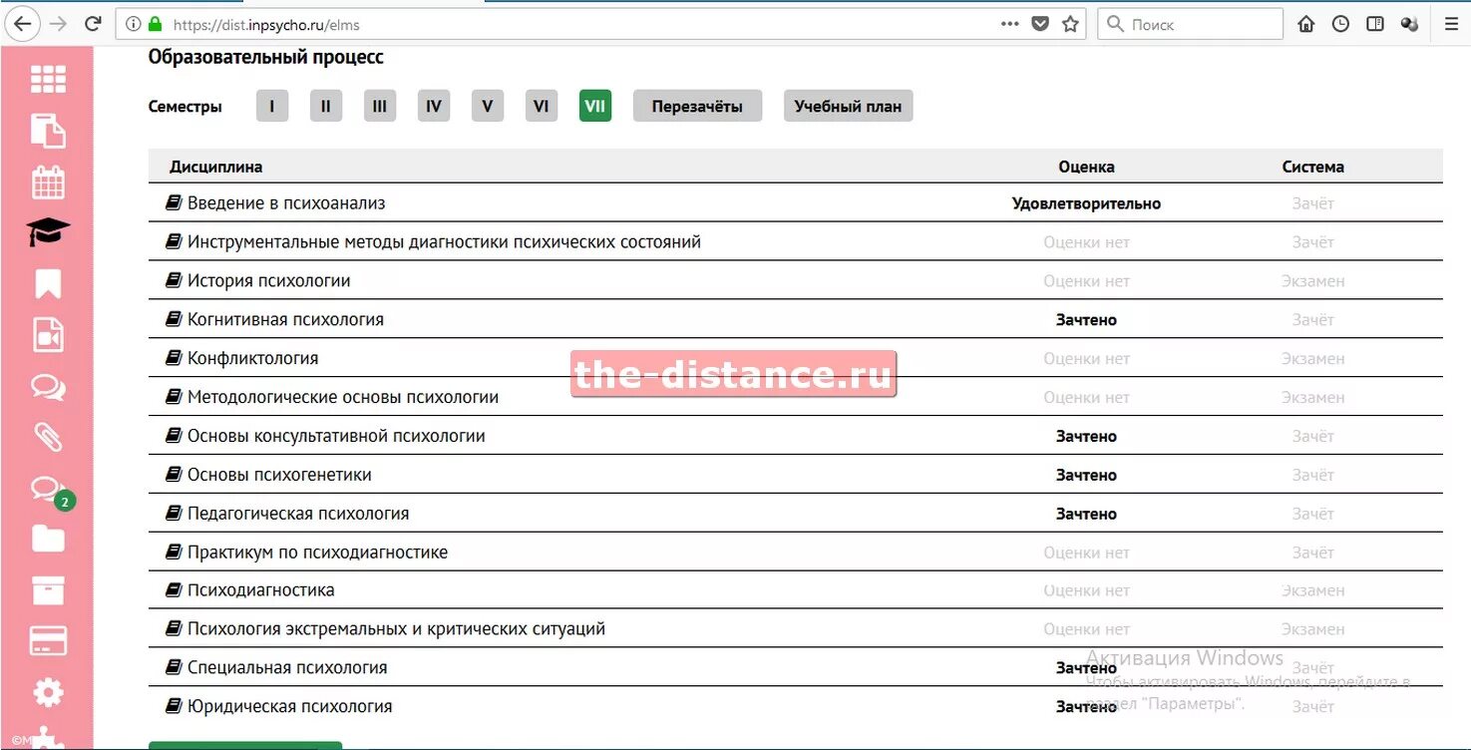This screenshot has width=1471, height=750.
Task: Open the video file icon in sidebar
Action: pos(48,335)
